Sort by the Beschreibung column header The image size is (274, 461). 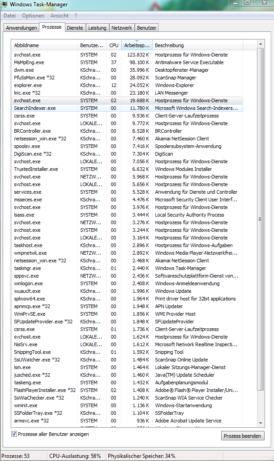click(197, 45)
